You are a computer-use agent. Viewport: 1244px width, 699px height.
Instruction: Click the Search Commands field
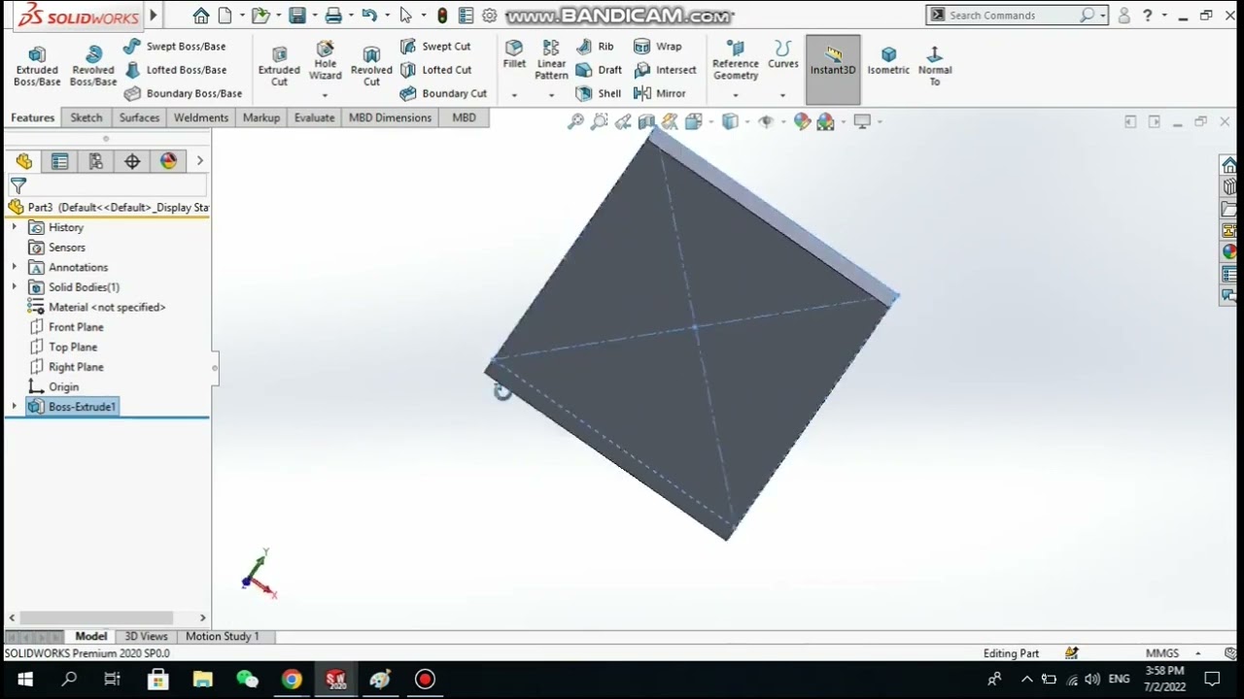[1012, 16]
